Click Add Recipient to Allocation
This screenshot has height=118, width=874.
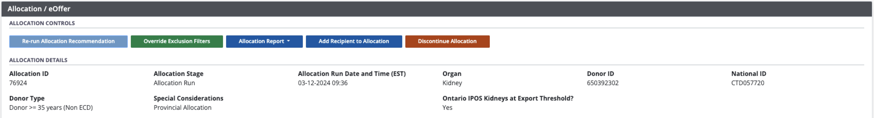(354, 41)
